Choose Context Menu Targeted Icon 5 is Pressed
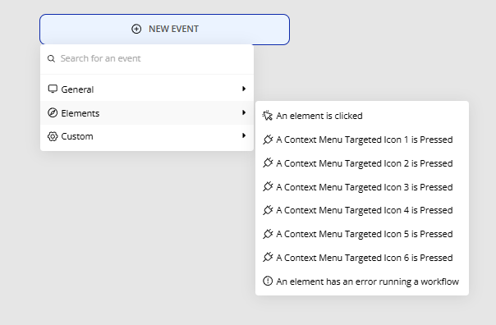496x325 pixels. click(x=362, y=234)
